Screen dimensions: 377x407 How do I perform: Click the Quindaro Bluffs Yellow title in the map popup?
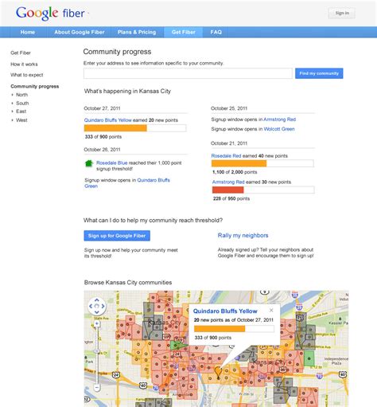pos(225,311)
